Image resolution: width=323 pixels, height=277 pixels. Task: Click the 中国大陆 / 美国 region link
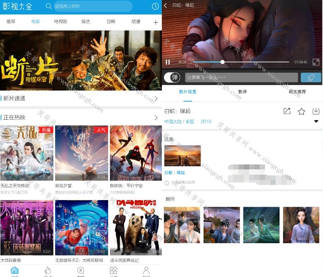tap(179, 121)
